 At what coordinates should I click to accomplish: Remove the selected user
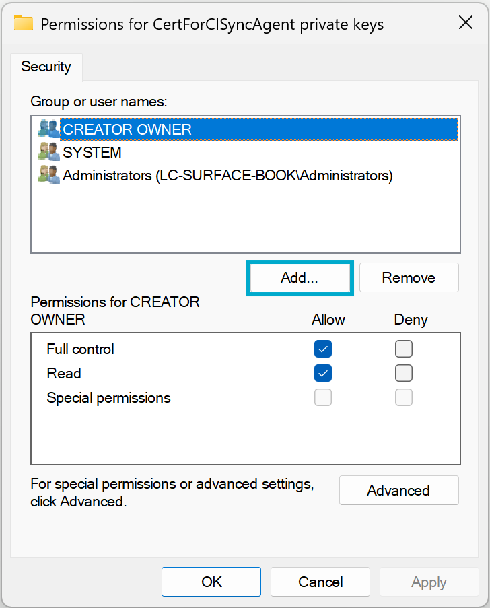(409, 277)
